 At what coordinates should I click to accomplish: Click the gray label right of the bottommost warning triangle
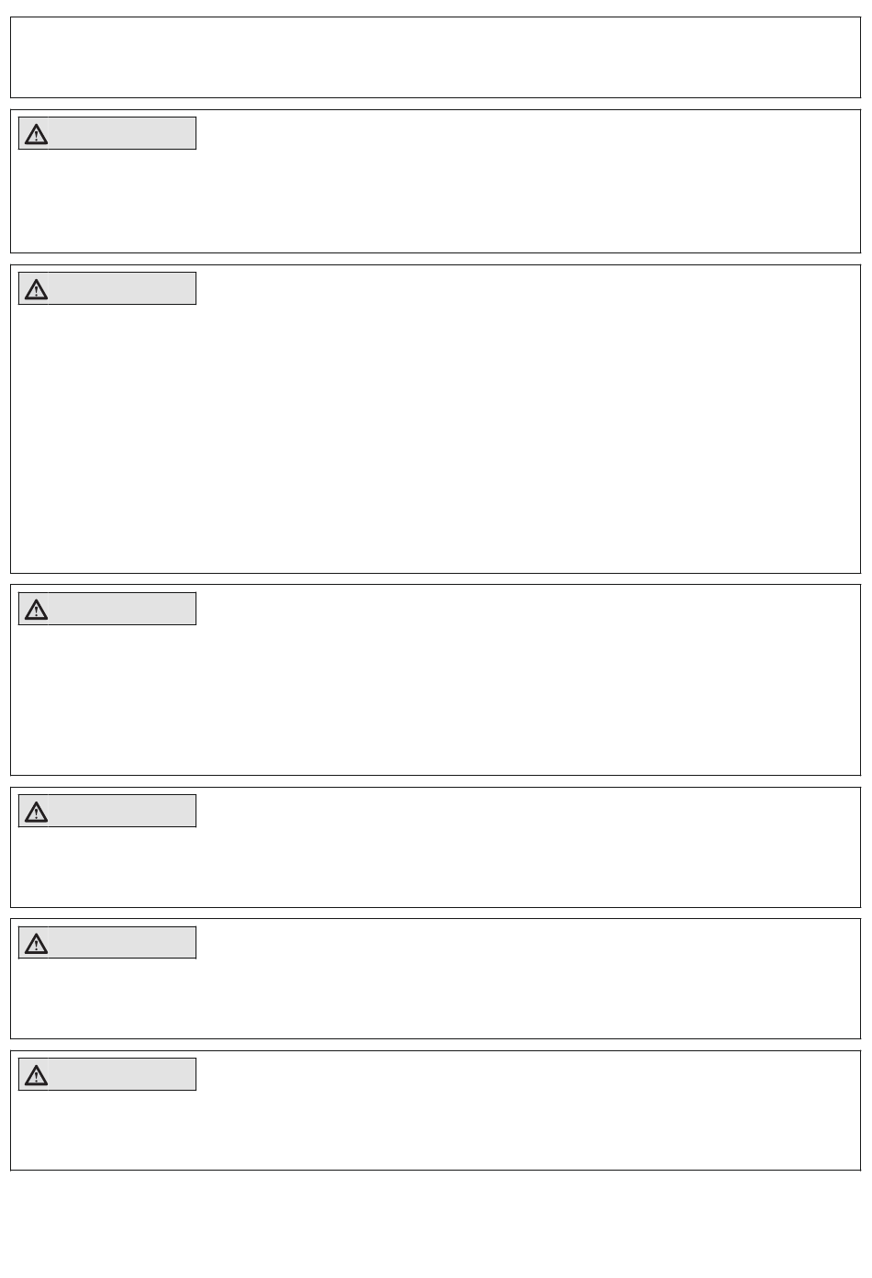(122, 1074)
